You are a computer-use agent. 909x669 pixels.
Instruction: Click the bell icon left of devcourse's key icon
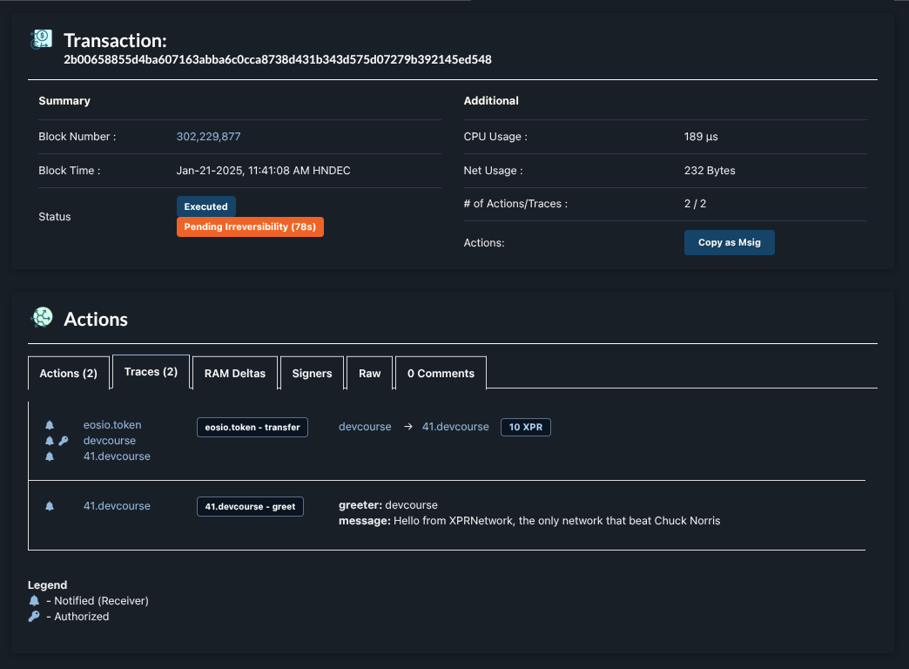tap(50, 441)
